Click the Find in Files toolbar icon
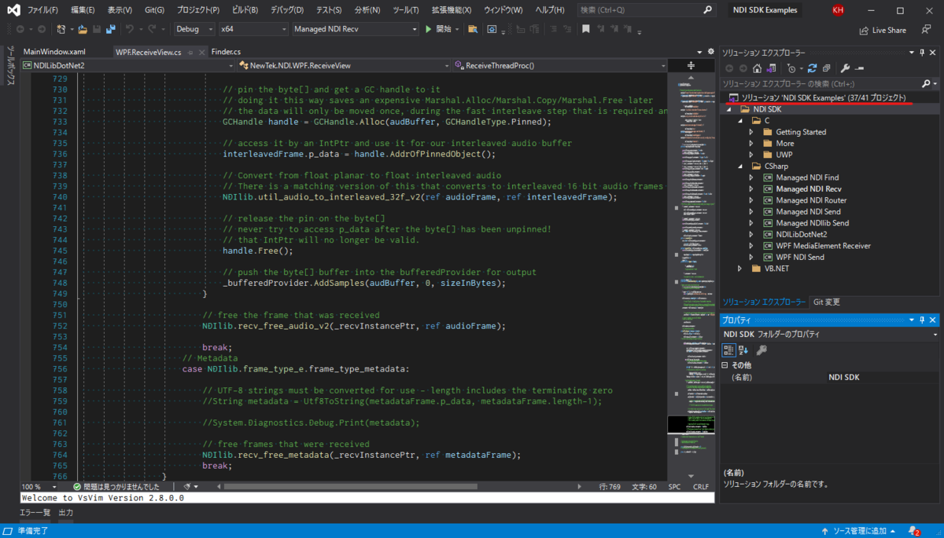This screenshot has height=538, width=944. point(472,29)
